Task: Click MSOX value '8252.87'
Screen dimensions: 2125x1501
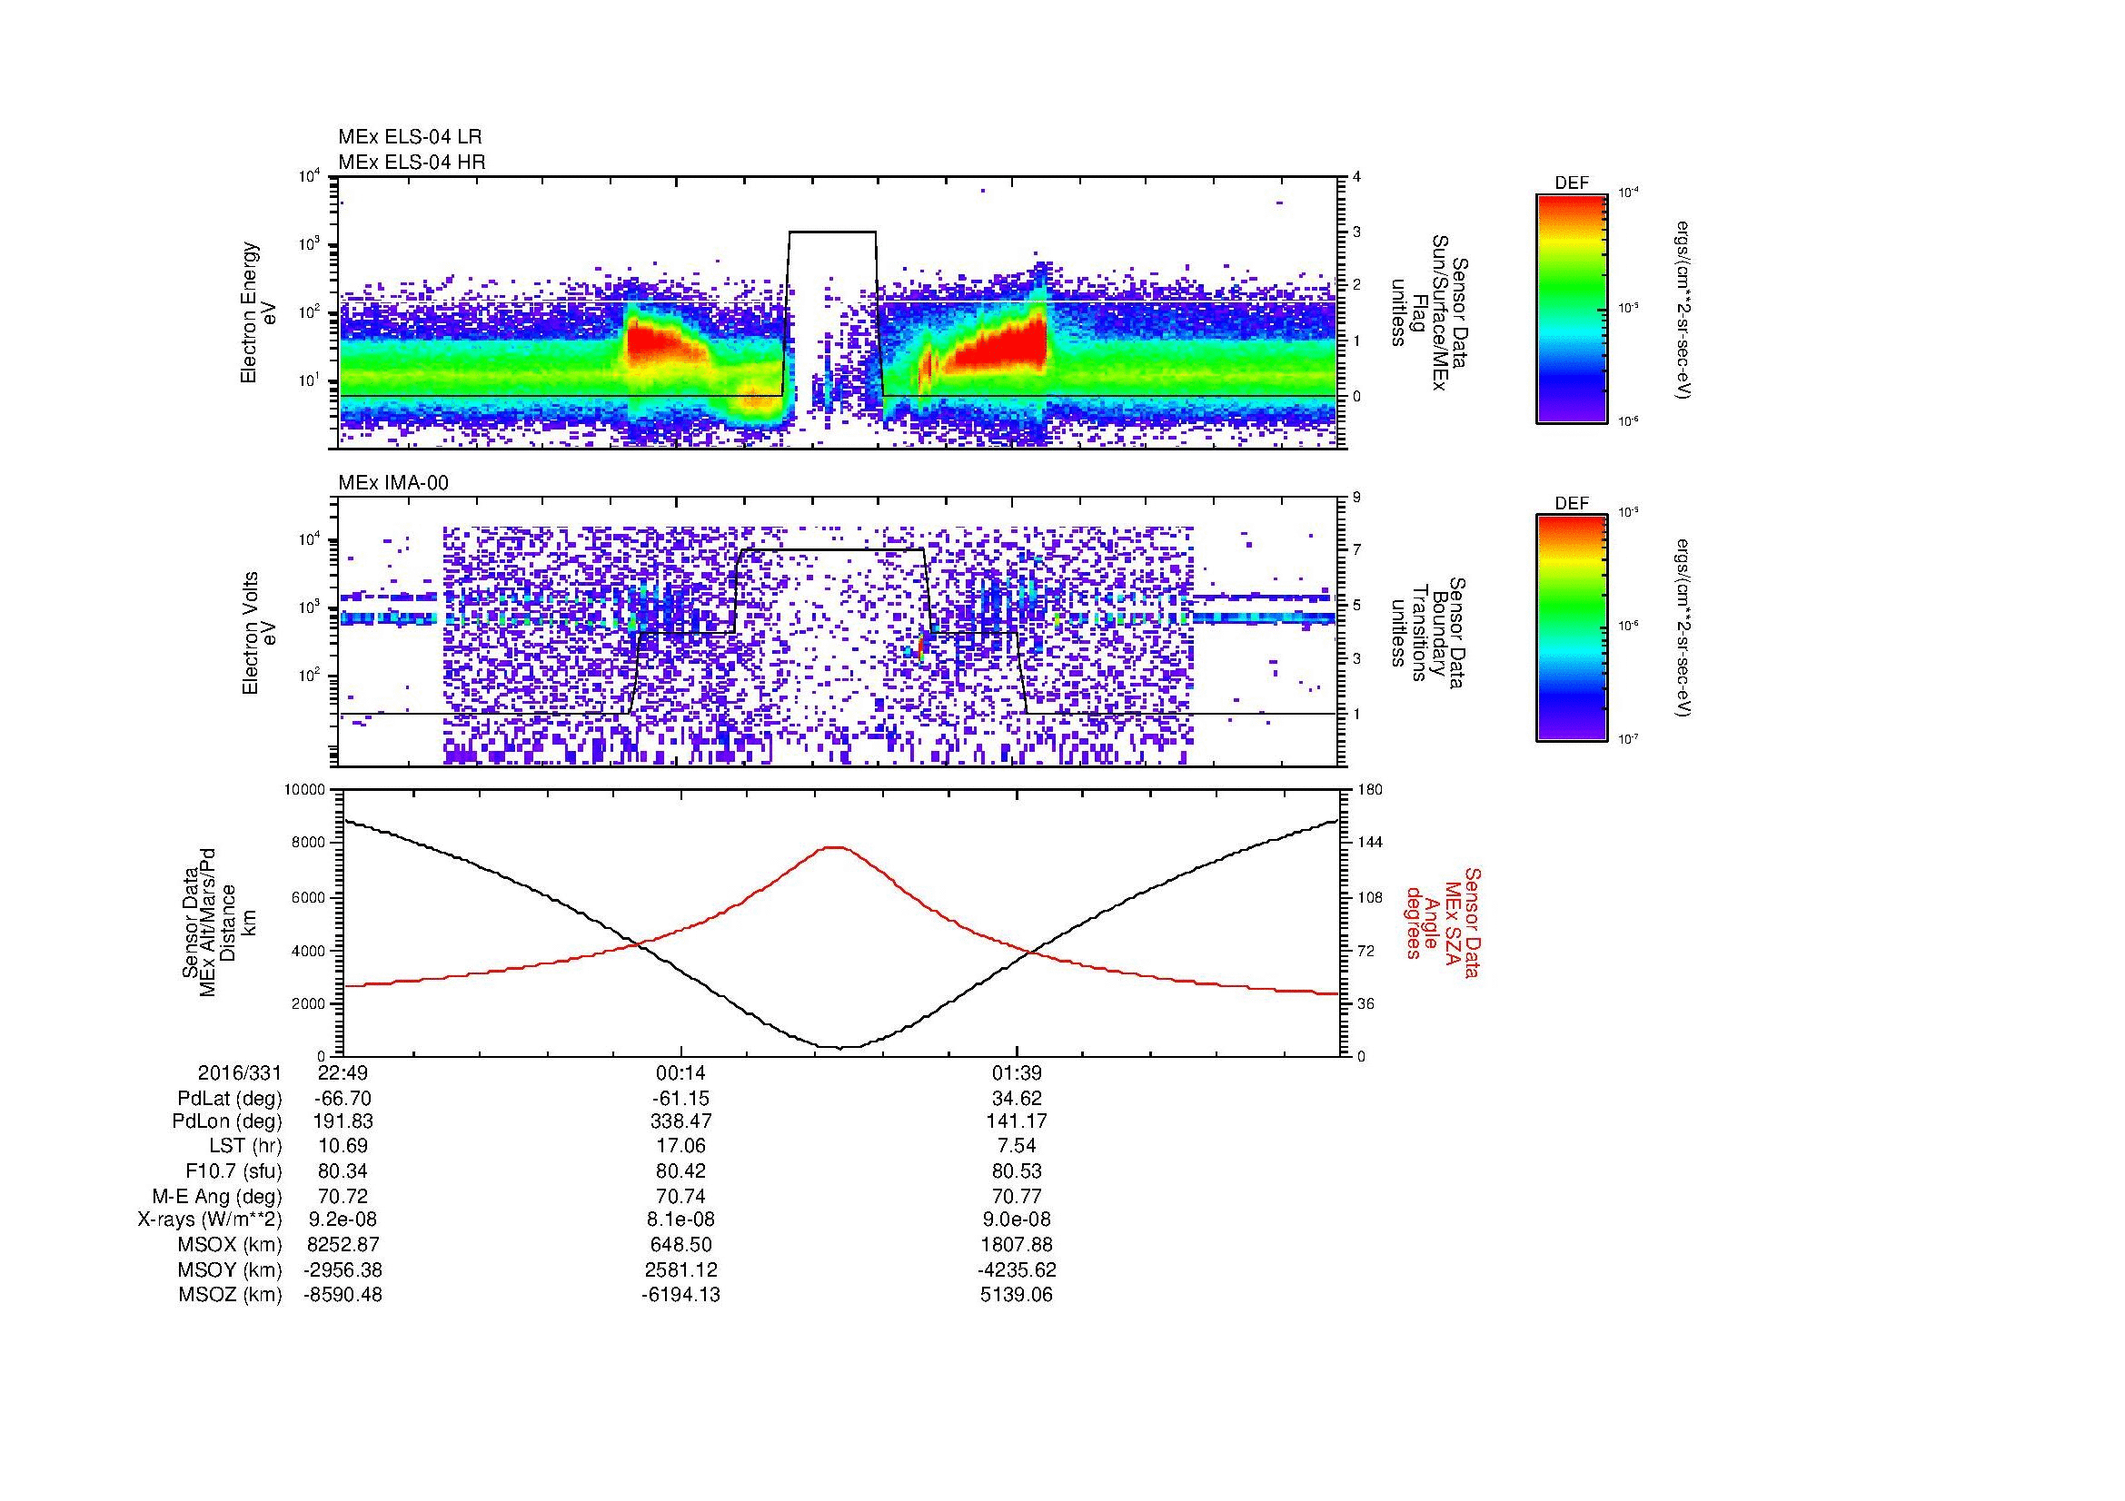Action: 343,1246
